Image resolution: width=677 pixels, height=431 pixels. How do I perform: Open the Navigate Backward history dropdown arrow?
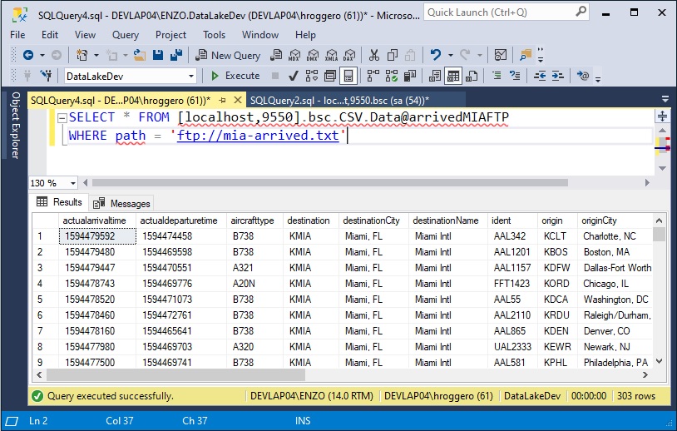(x=42, y=55)
